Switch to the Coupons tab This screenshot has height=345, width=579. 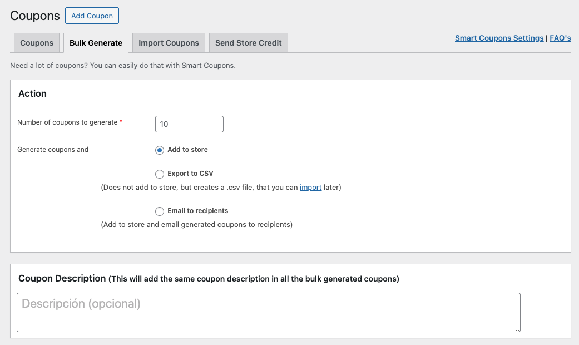[x=37, y=43]
